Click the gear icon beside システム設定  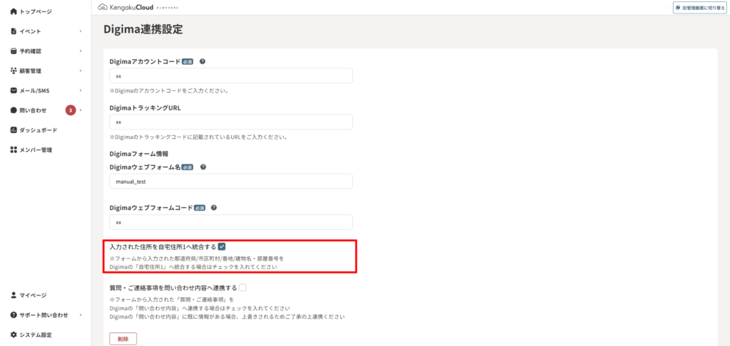pos(14,335)
